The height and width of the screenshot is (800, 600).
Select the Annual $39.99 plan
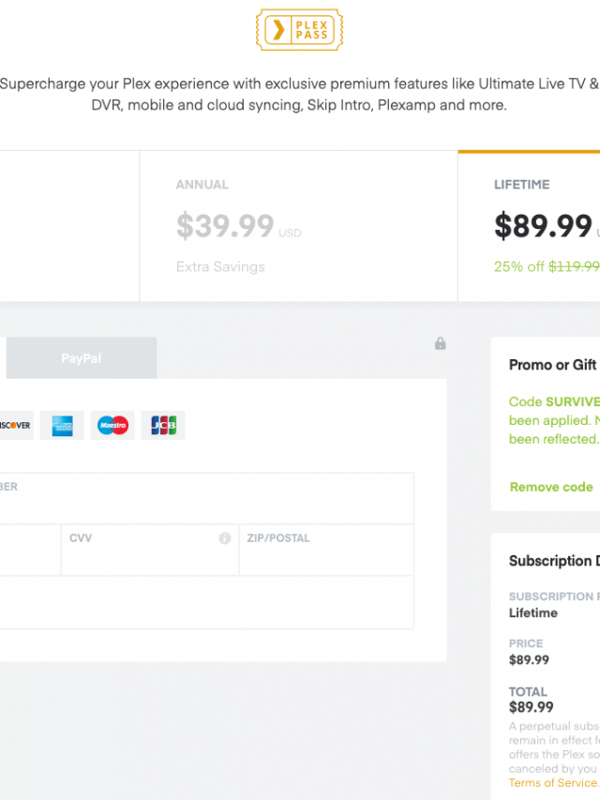[x=298, y=226]
